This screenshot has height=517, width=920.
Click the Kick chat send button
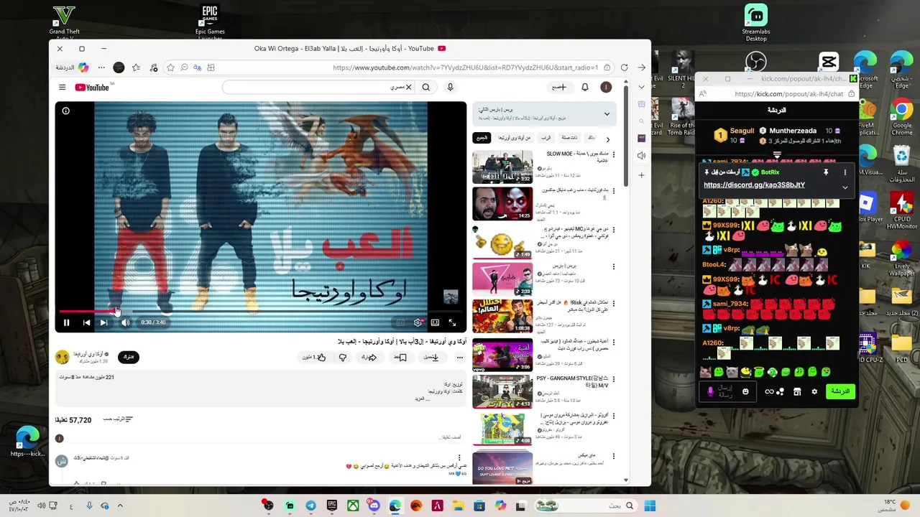click(839, 391)
